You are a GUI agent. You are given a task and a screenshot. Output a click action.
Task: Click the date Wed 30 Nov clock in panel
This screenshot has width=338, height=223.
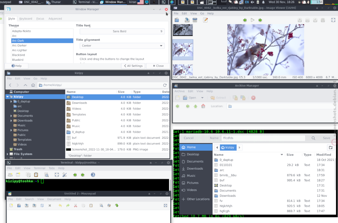point(281,2)
